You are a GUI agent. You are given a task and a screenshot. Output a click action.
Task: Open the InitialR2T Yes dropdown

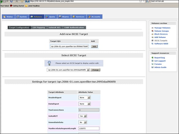[x=83, y=116]
